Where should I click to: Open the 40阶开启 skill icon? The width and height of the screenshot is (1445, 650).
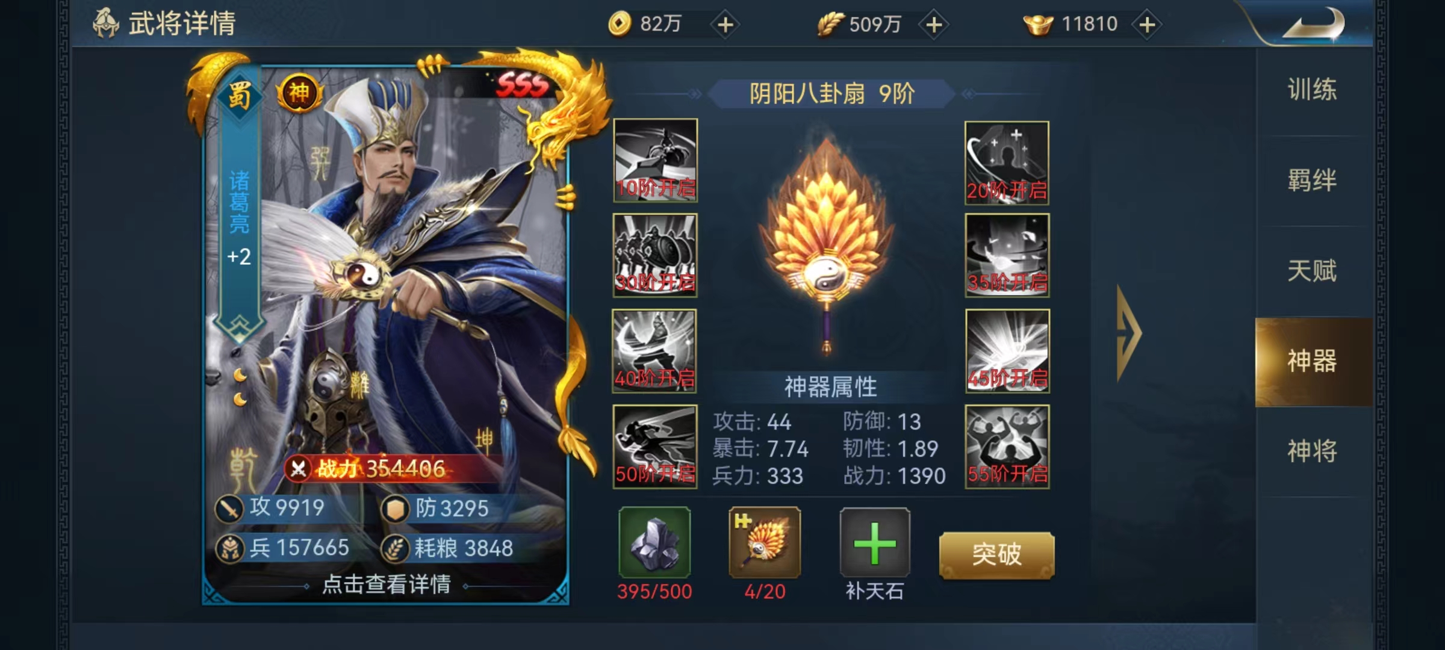654,351
